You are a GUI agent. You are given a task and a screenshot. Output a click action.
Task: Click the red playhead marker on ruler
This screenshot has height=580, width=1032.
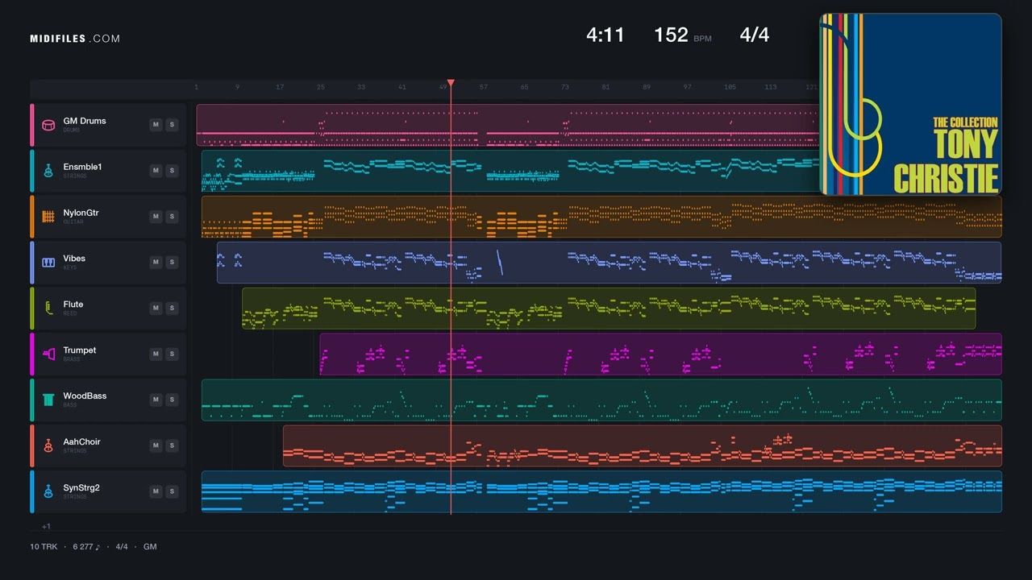click(x=451, y=83)
